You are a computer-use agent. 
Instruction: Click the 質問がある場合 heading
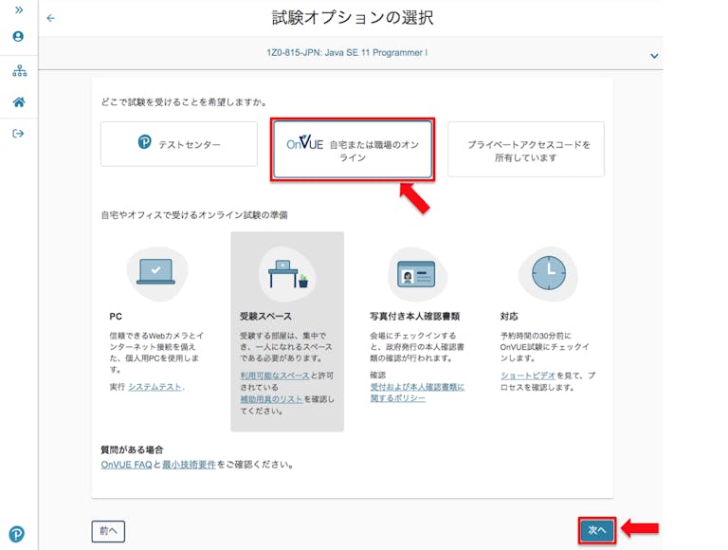point(132,449)
